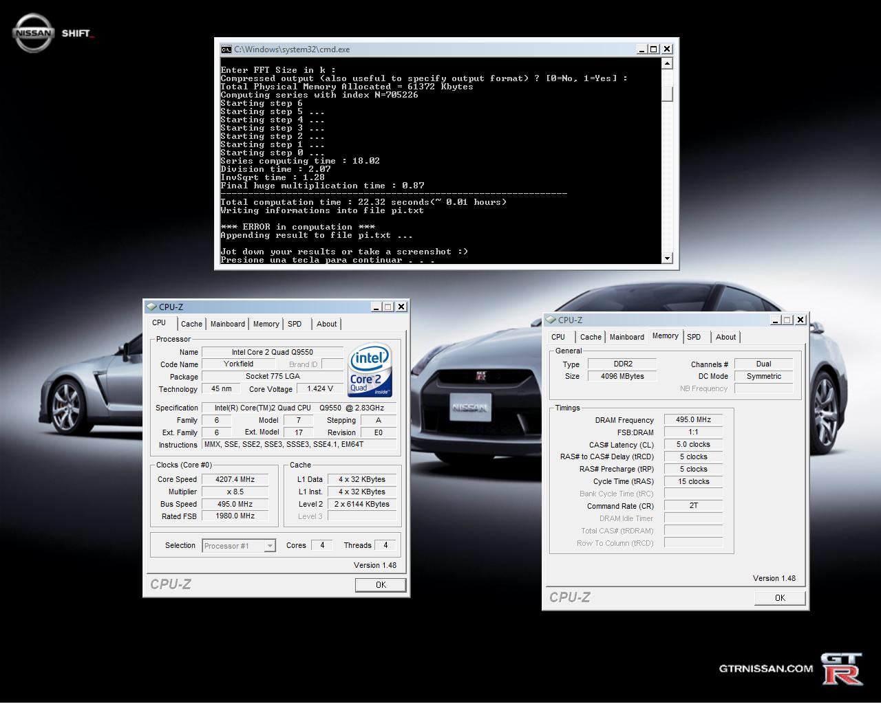Select CPU tab in left CPU-Z window
The image size is (881, 704).
[x=159, y=322]
